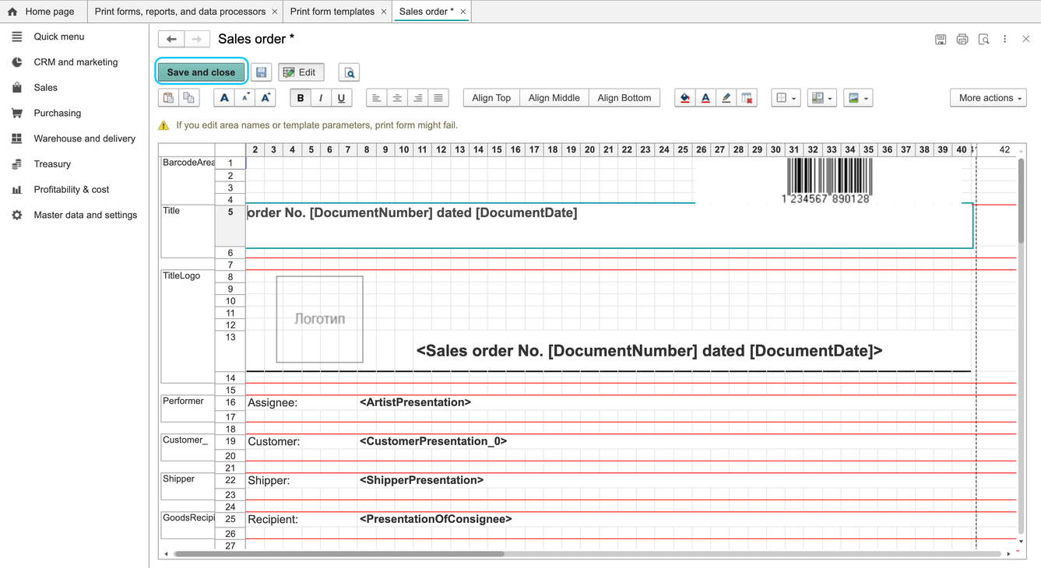This screenshot has width=1041, height=568.
Task: Decrease font size with the small A icon
Action: tap(245, 98)
